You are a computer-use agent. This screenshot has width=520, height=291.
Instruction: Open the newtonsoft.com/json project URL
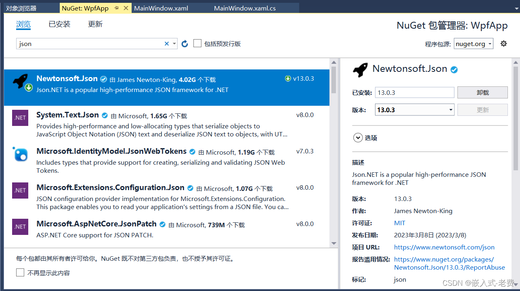click(x=444, y=247)
